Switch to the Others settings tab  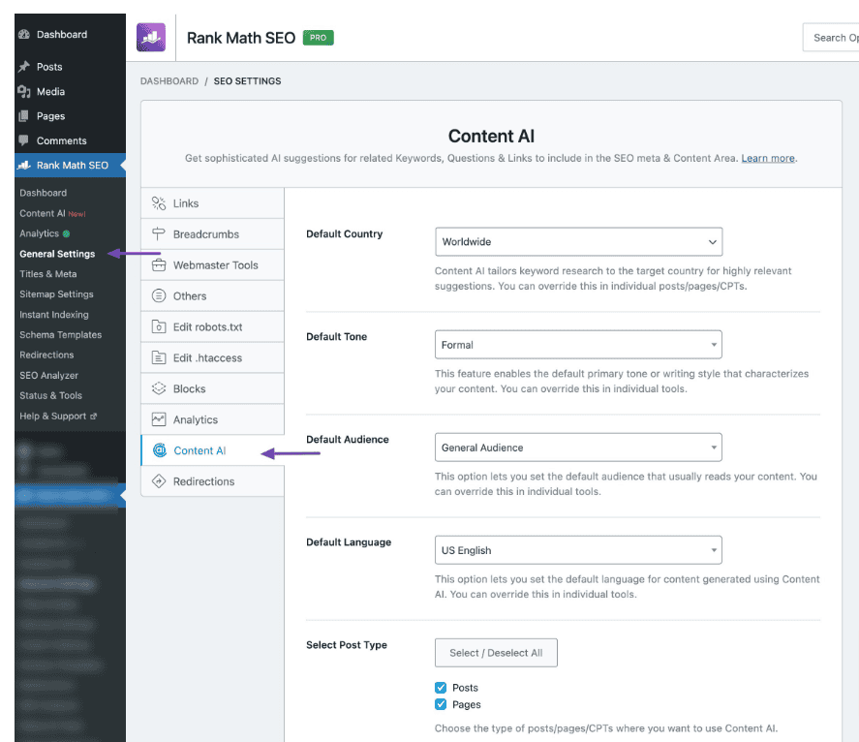point(190,296)
